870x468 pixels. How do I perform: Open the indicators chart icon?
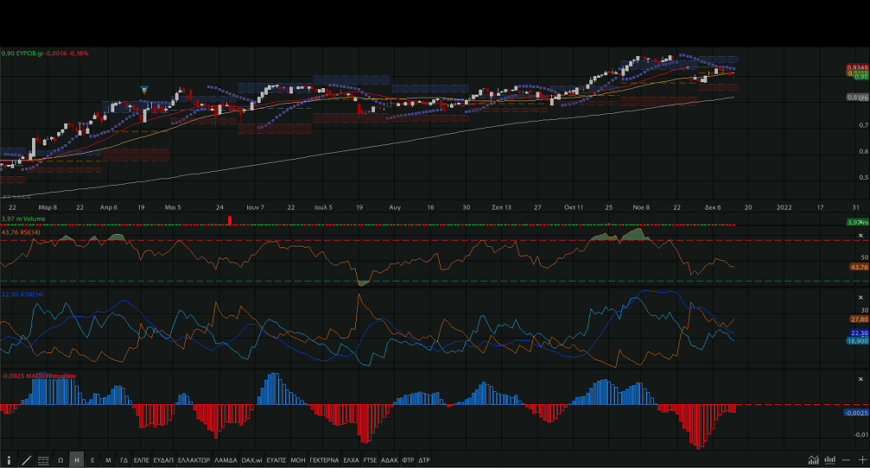[x=813, y=459]
